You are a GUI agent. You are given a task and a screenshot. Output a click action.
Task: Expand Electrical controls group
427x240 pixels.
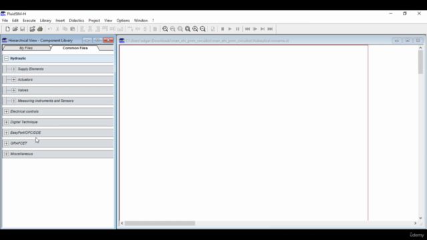click(x=6, y=111)
